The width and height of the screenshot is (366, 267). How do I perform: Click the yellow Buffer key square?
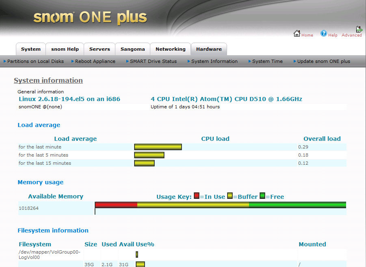230,196
